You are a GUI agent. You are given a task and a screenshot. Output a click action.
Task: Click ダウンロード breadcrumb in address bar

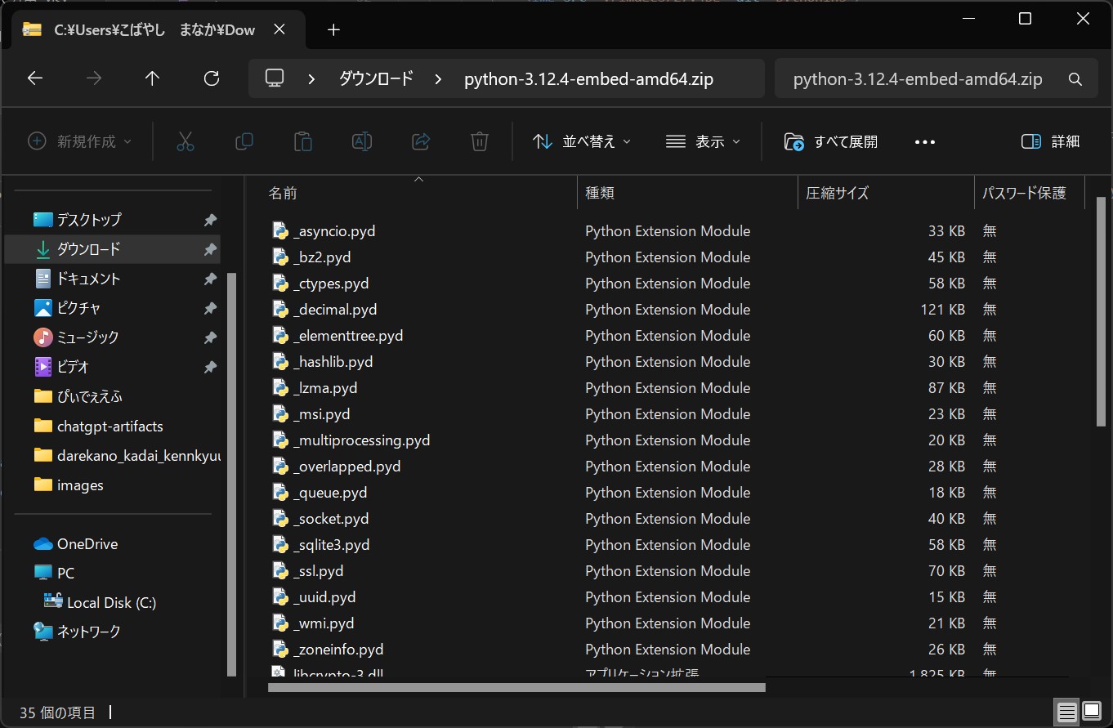coord(376,79)
